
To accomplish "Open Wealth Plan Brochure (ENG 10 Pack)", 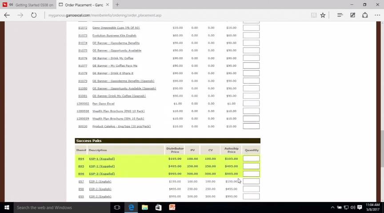I will [118, 111].
